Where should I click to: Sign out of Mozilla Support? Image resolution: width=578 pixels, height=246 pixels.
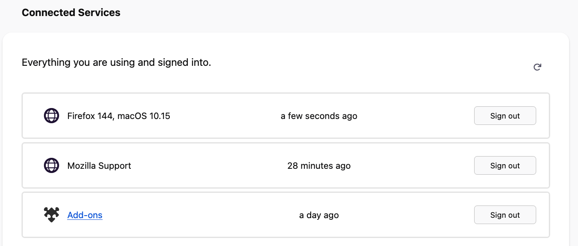pos(505,165)
